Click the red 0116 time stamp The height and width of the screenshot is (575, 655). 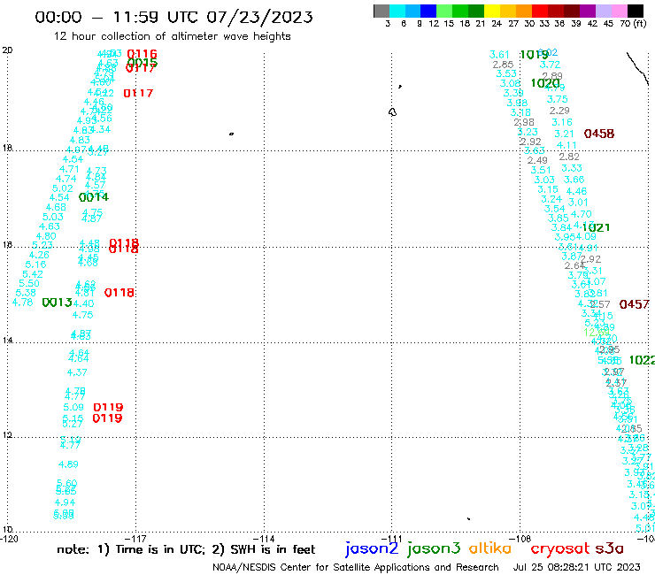click(x=142, y=53)
